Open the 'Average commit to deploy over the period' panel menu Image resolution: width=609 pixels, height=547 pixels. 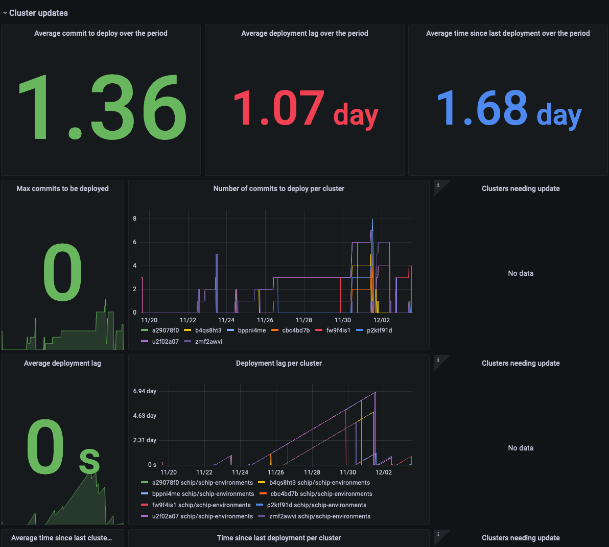click(x=101, y=33)
